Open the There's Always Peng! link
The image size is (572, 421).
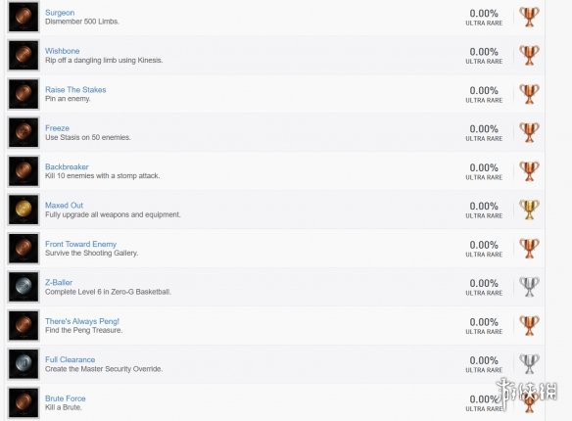[x=82, y=321]
